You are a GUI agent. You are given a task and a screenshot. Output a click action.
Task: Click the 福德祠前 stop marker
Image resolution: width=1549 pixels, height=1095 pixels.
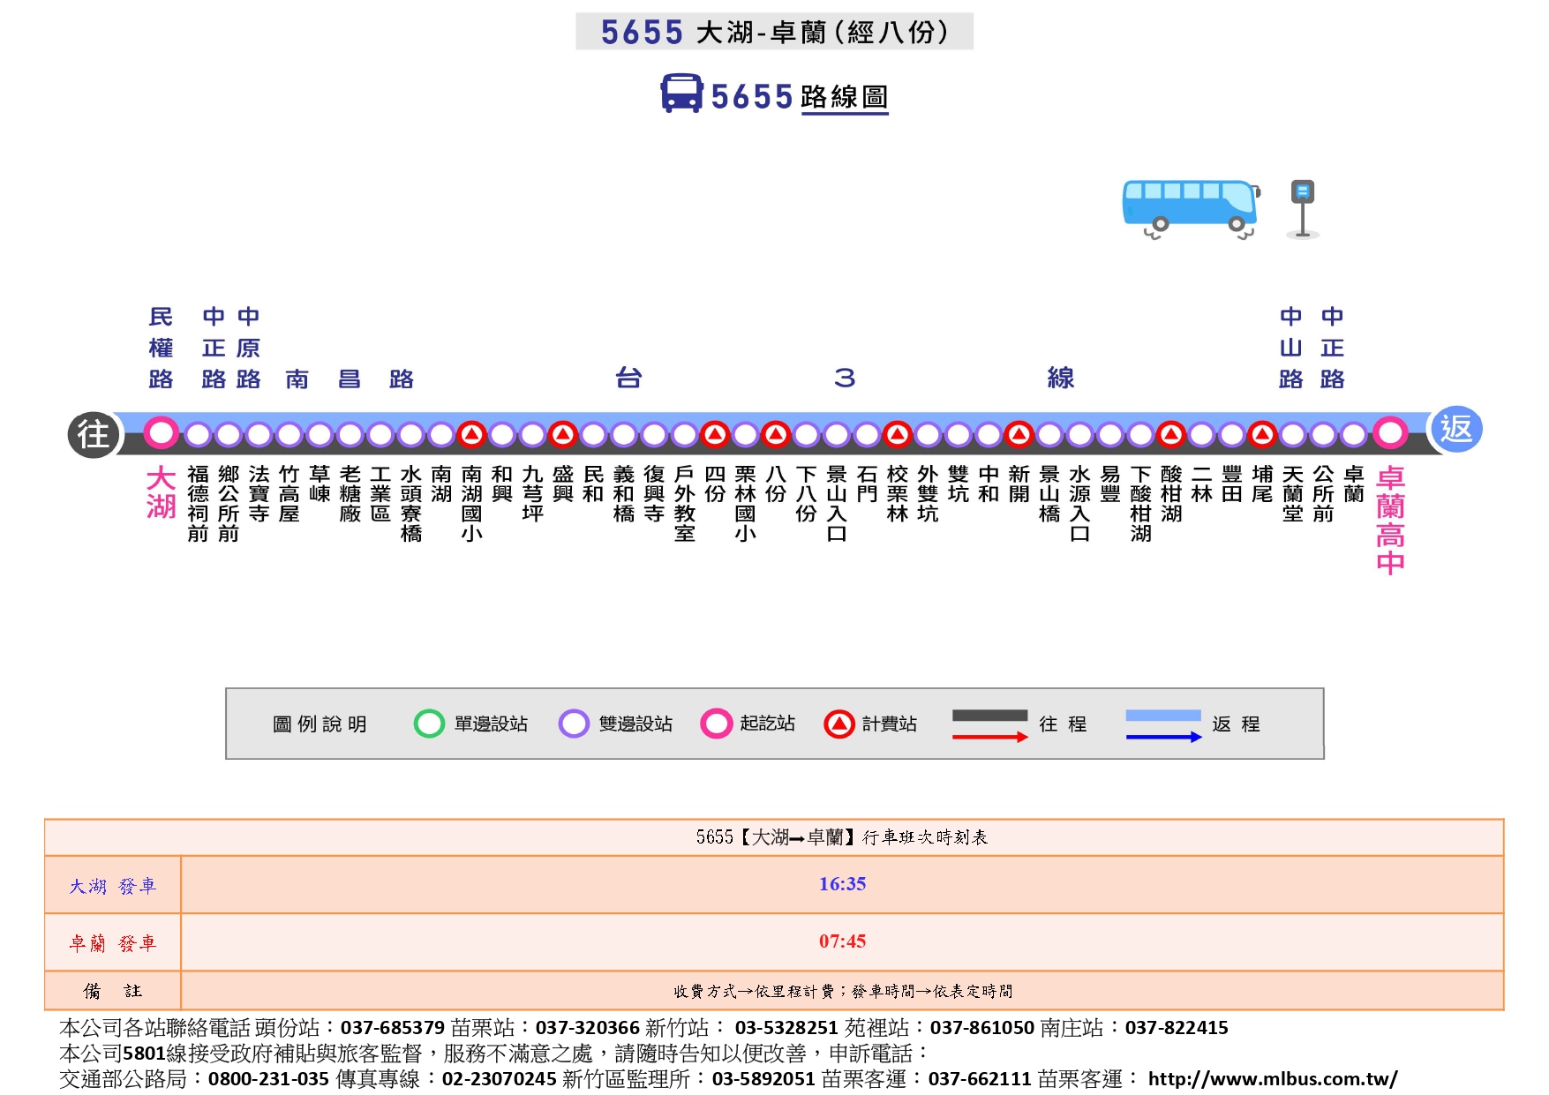199,434
